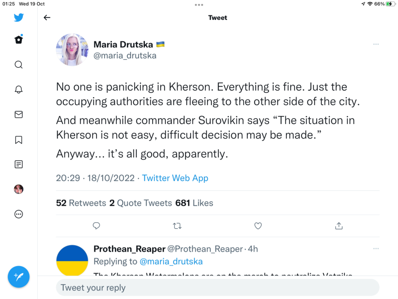Screen dimensions: 398x299
Task: Open the Search tab in the sidebar
Action: [18, 65]
